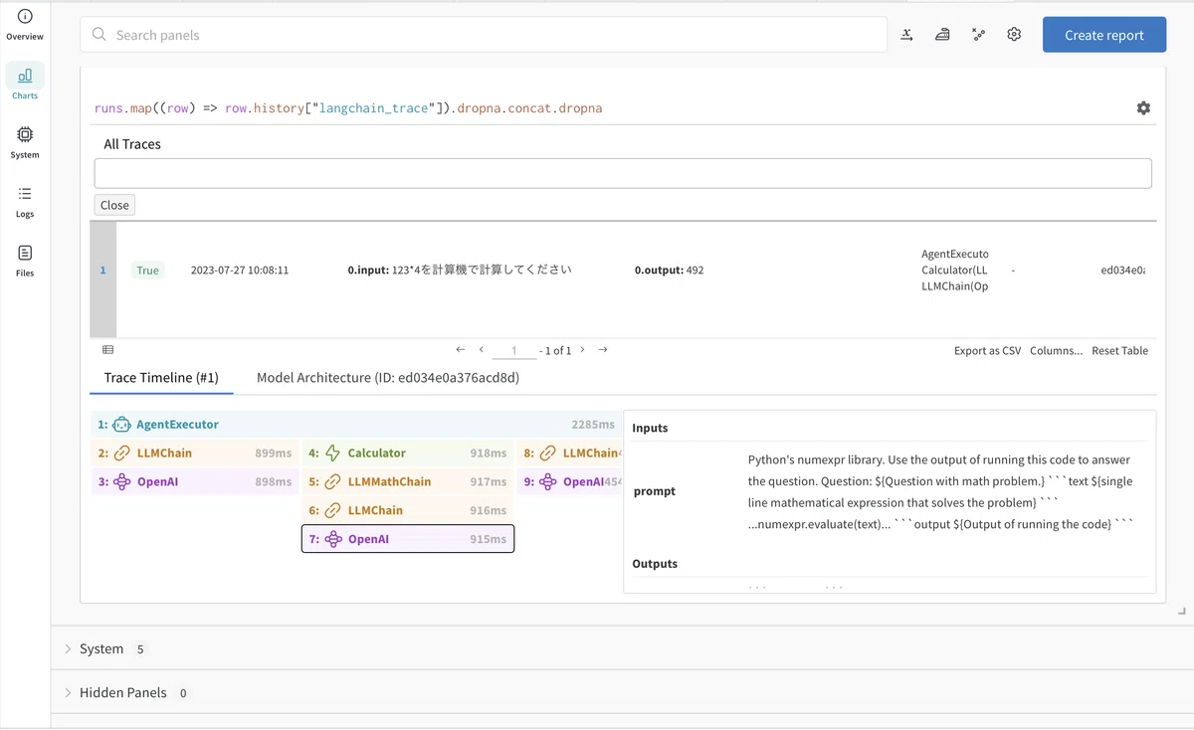Click the chain icon of LLMMathChain span

coord(332,482)
